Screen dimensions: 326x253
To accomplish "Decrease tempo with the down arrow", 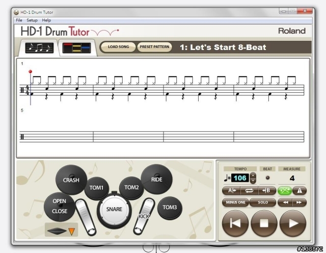I will [x=253, y=181].
